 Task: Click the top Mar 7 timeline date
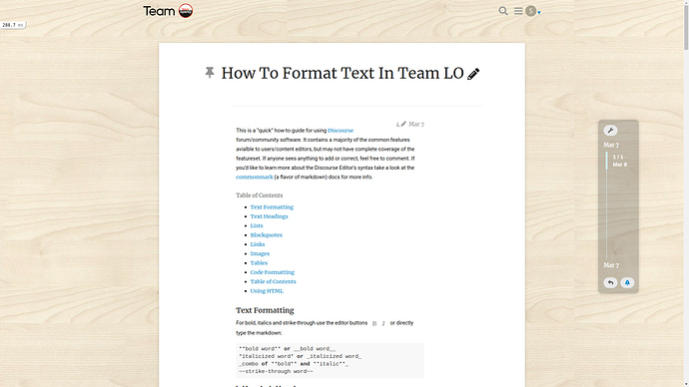click(611, 145)
